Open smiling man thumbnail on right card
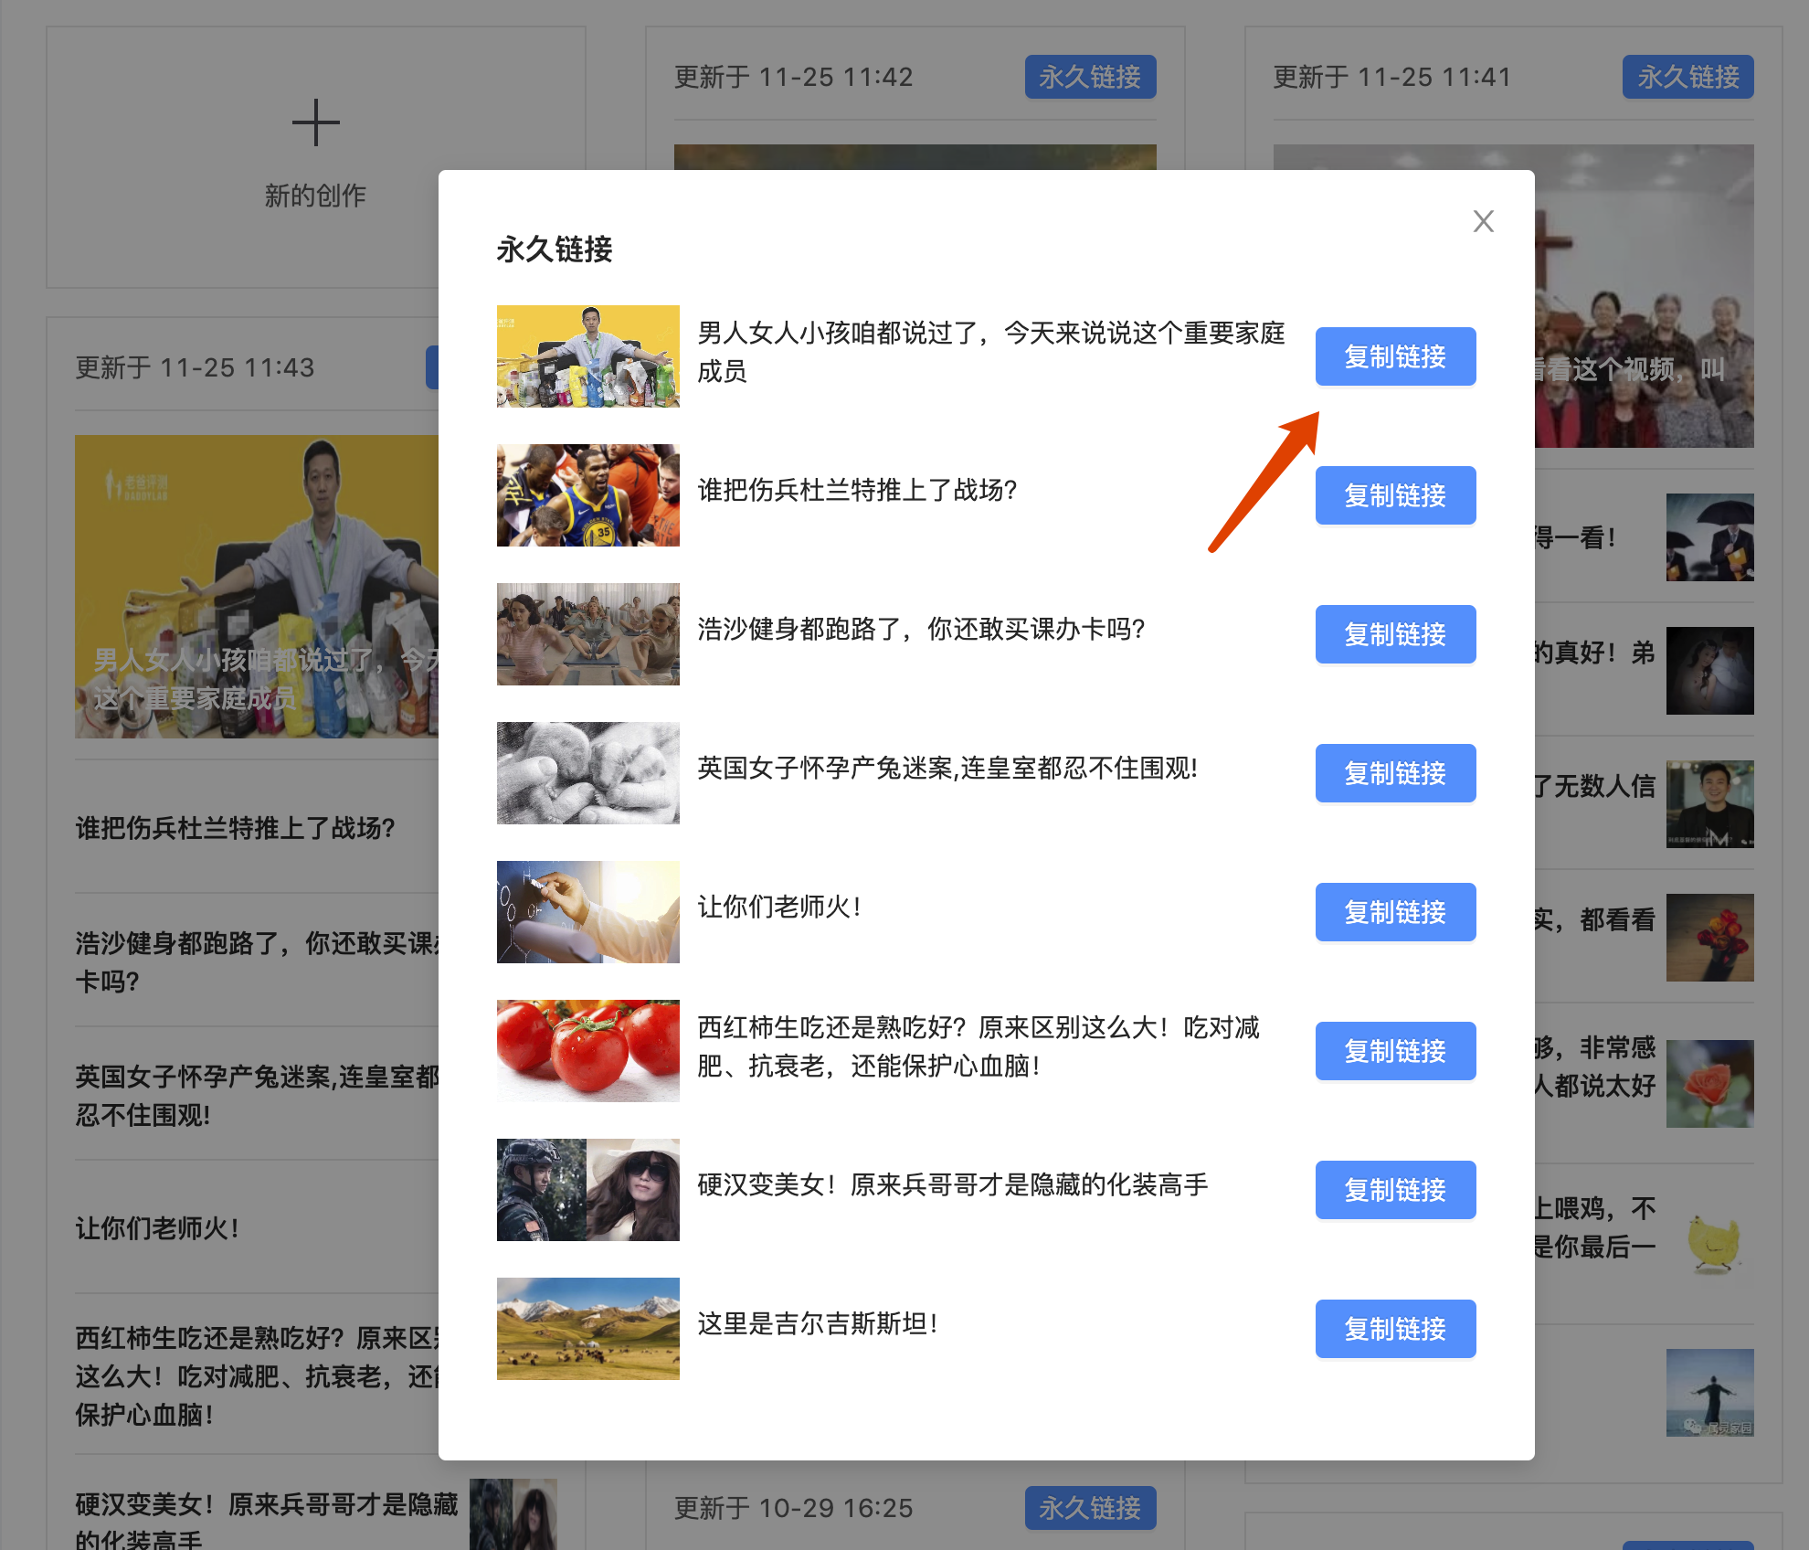 click(x=1709, y=804)
